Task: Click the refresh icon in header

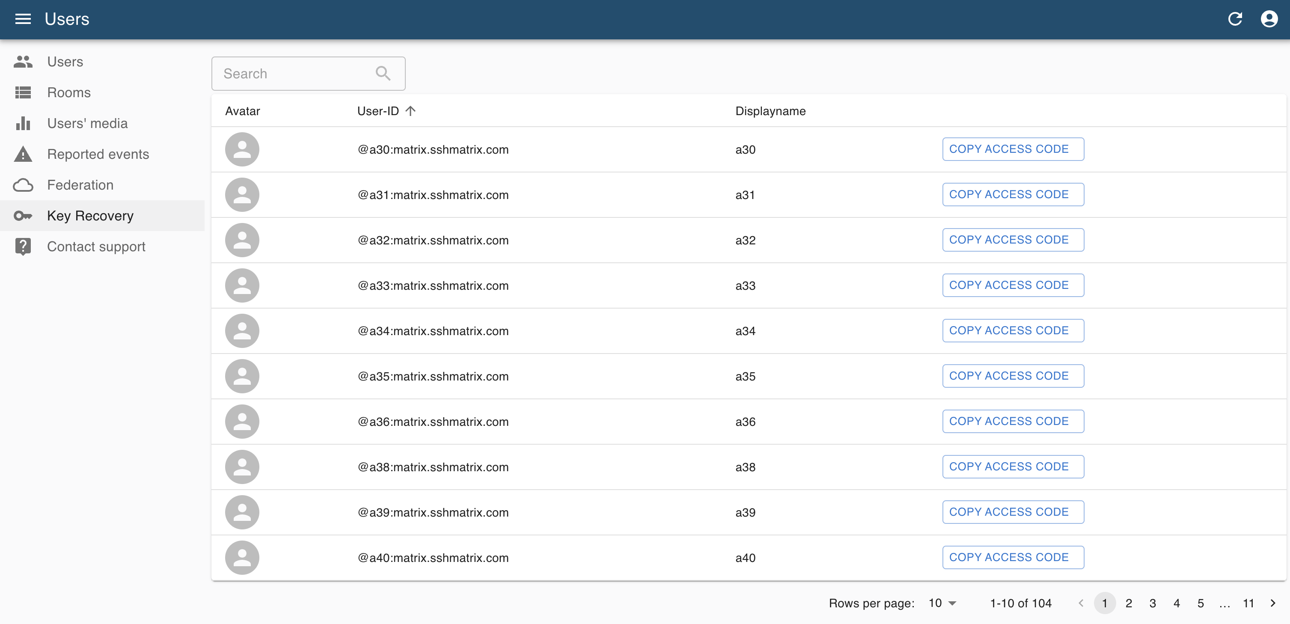Action: [x=1235, y=19]
